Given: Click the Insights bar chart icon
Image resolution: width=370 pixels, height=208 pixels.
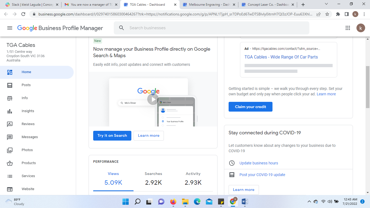Looking at the screenshot, I should coord(10,111).
